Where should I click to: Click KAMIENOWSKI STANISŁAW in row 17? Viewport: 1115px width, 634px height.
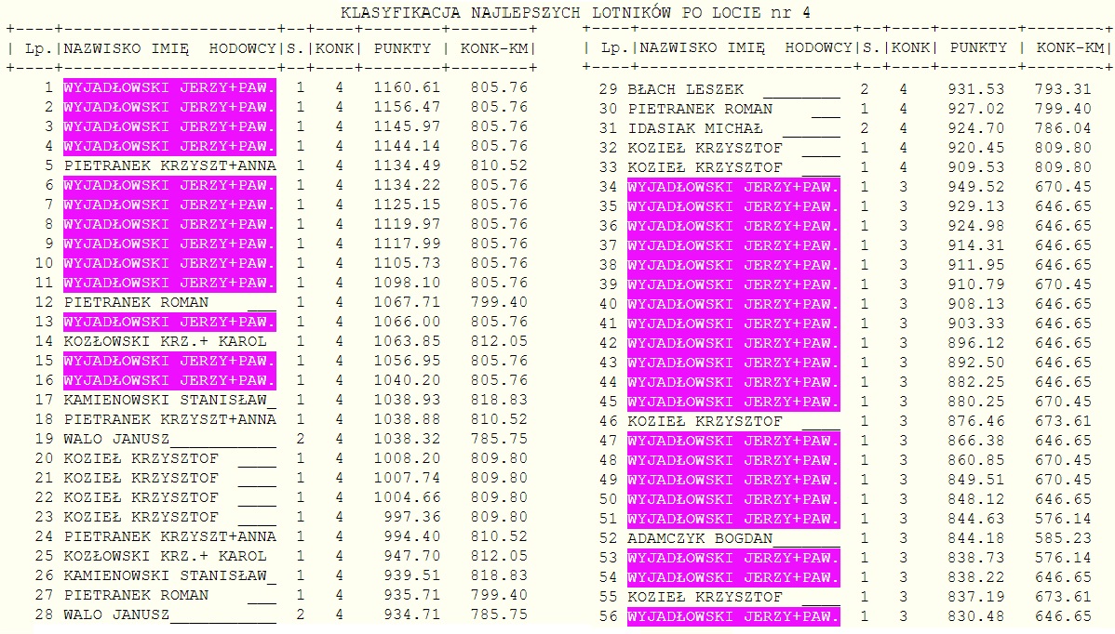168,400
